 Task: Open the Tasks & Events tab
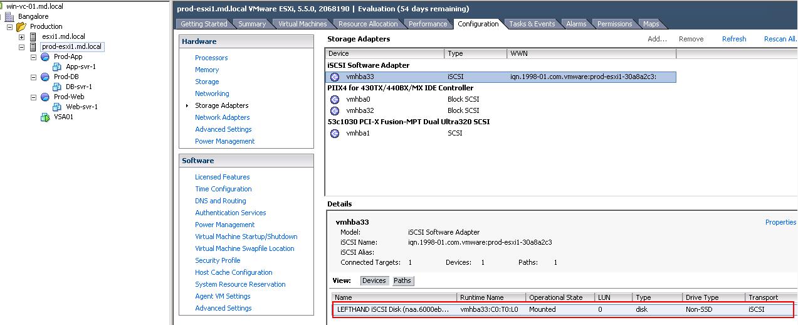tap(532, 24)
